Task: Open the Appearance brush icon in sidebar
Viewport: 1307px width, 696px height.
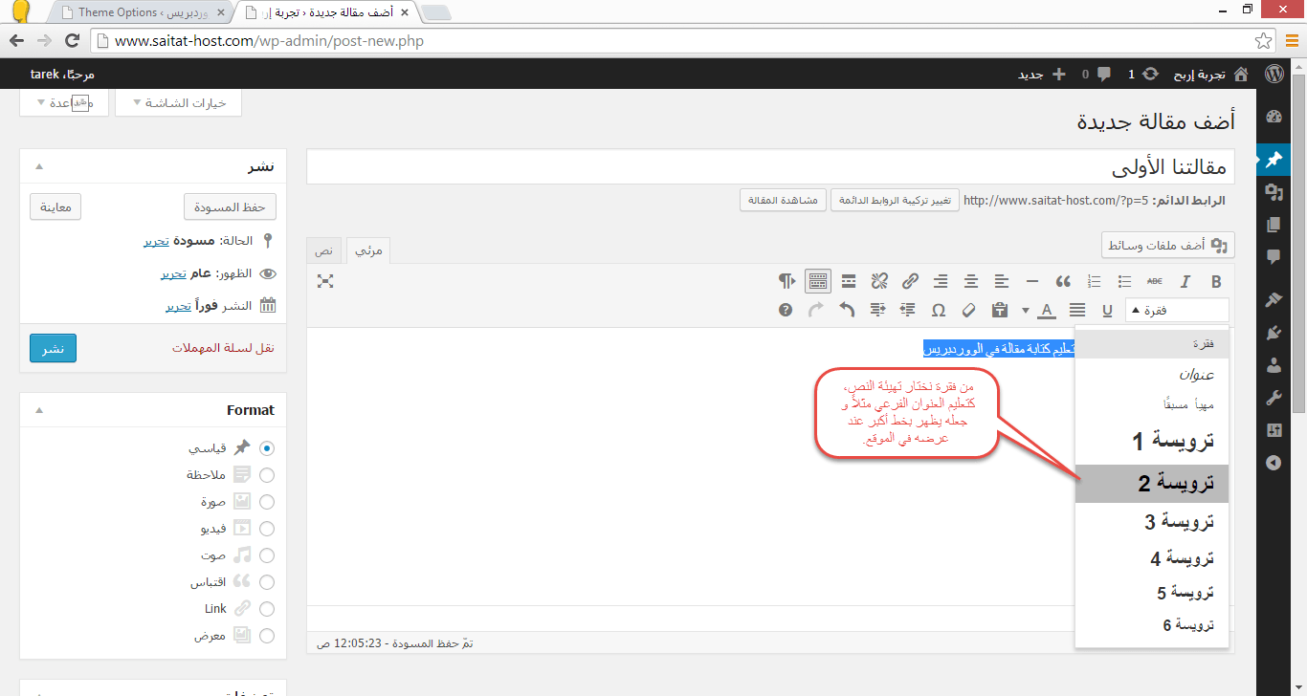Action: [1273, 300]
